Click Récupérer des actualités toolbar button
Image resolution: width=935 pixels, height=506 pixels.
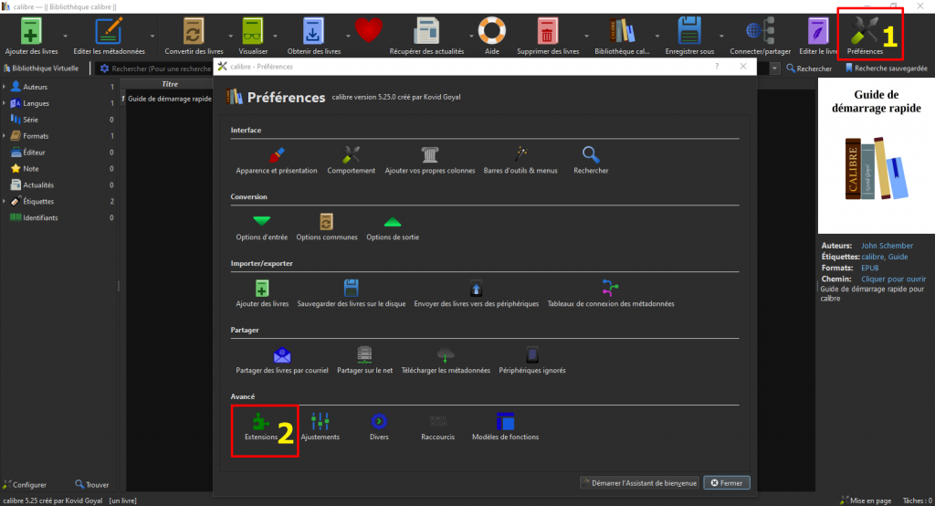(x=426, y=37)
